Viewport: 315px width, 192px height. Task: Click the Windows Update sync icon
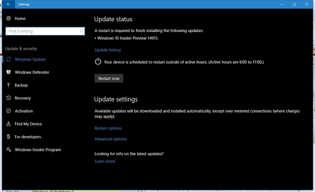(x=8, y=59)
